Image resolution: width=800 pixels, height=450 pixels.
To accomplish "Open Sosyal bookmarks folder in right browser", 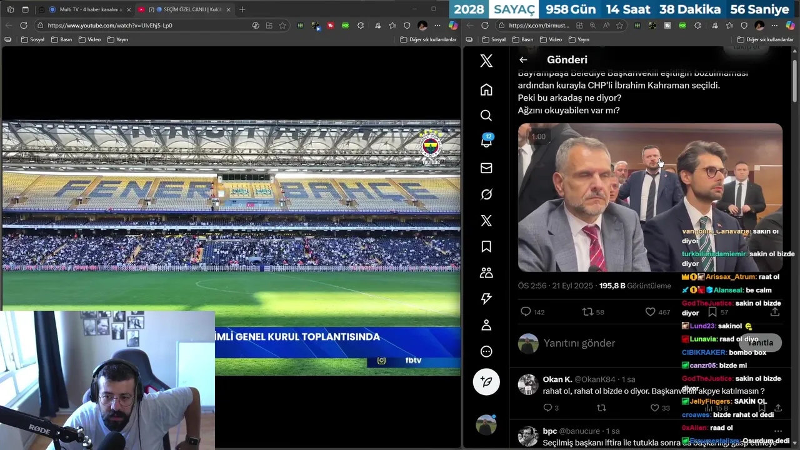I will (x=493, y=39).
